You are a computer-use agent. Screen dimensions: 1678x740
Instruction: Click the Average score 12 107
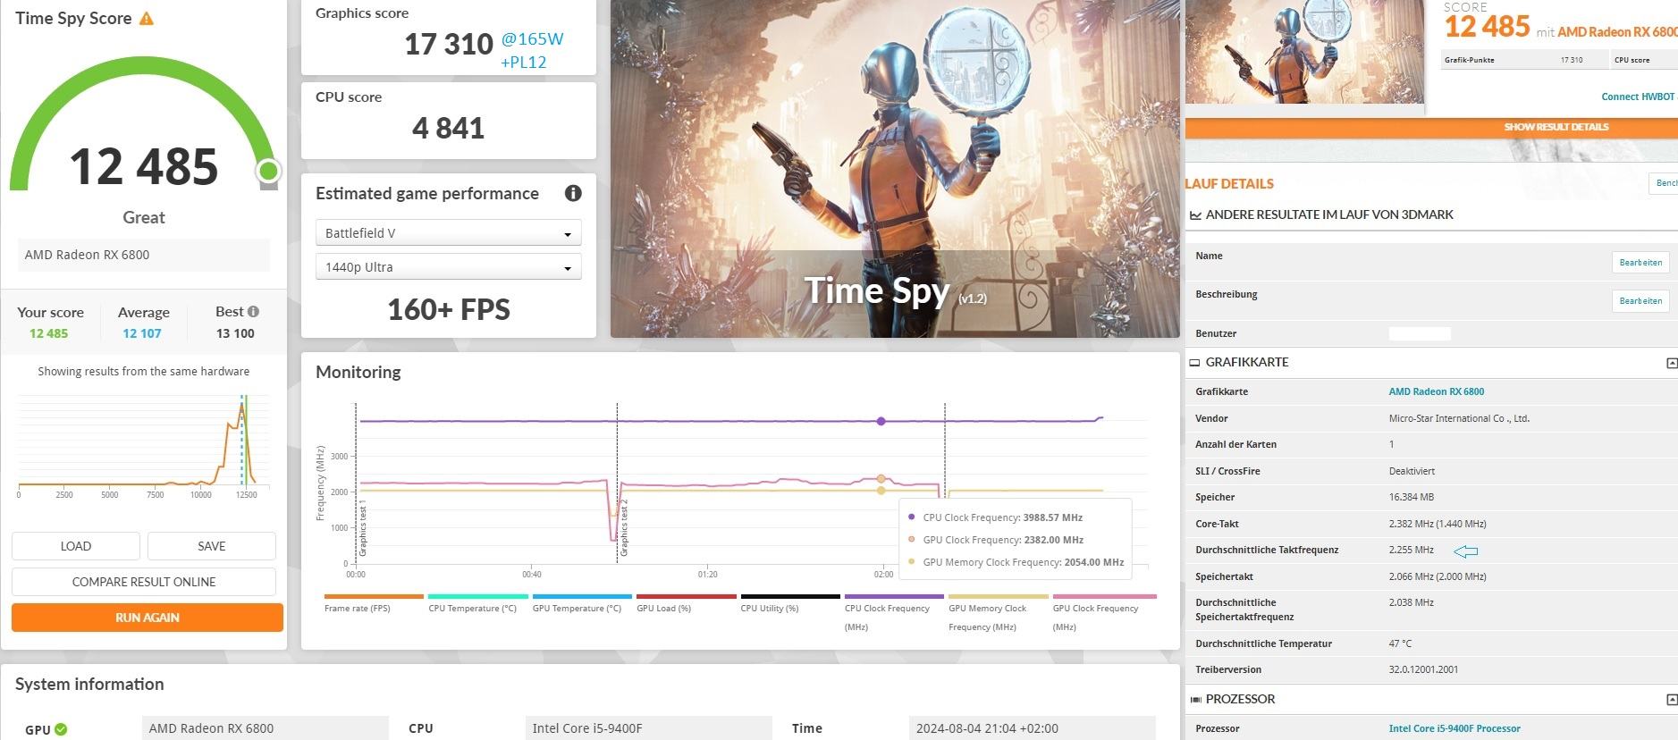[x=142, y=333]
